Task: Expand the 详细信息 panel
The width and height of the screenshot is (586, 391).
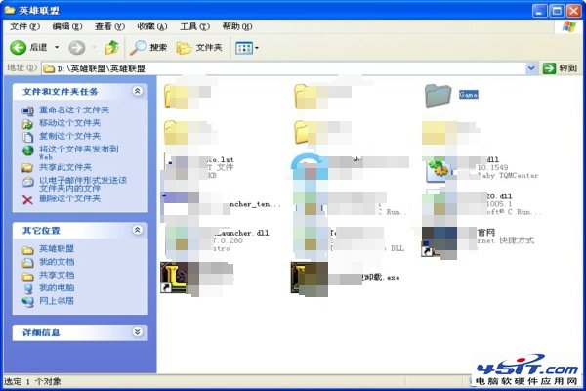Action: [x=137, y=332]
